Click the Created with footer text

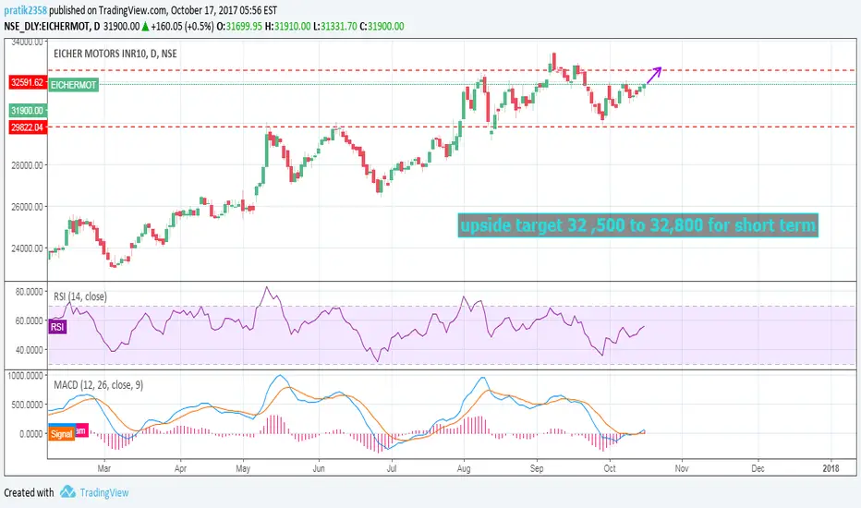pyautogui.click(x=29, y=492)
